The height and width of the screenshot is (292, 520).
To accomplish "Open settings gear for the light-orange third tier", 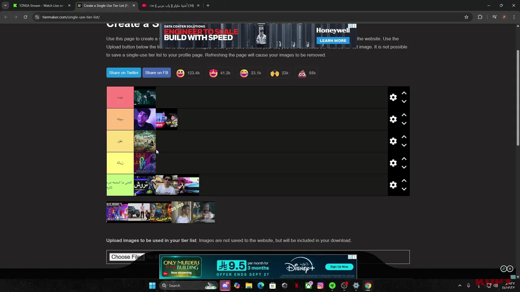I will pos(393,141).
